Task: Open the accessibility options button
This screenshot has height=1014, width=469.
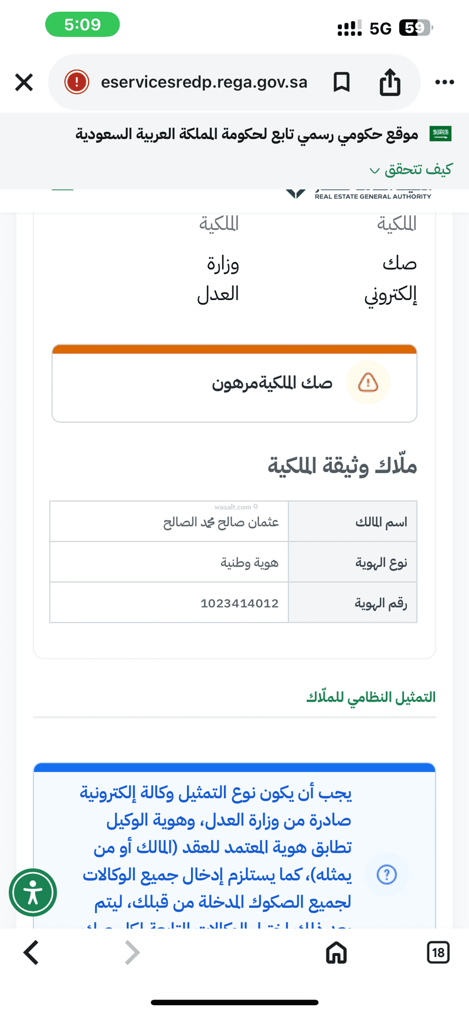Action: coord(33,892)
